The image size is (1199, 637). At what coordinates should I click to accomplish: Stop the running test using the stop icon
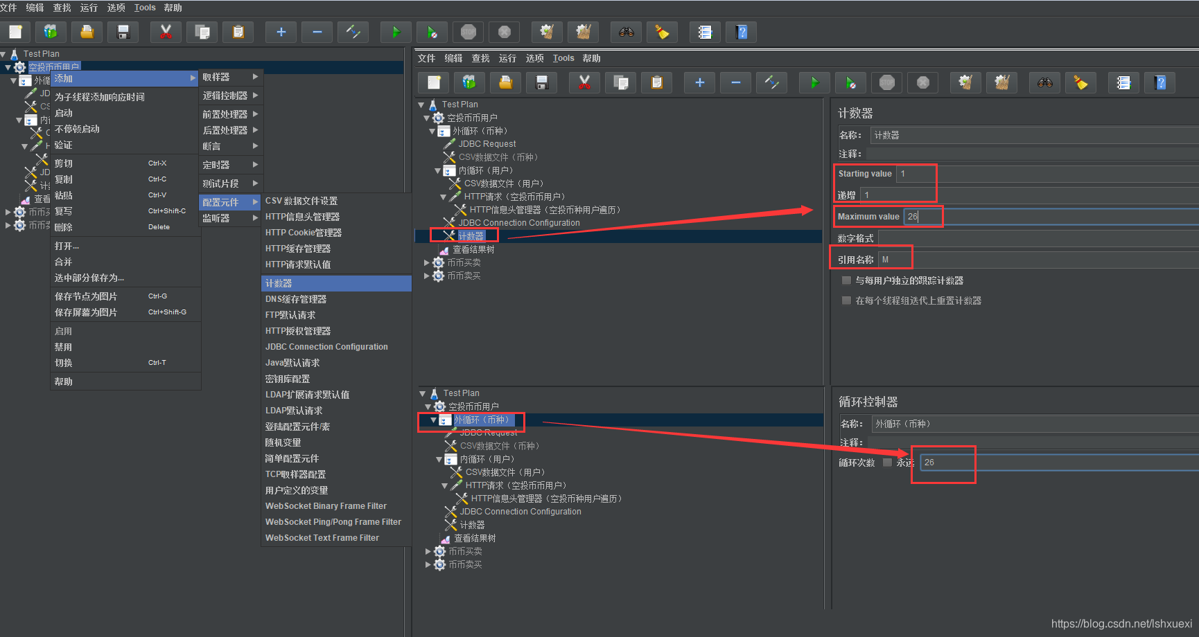[469, 32]
